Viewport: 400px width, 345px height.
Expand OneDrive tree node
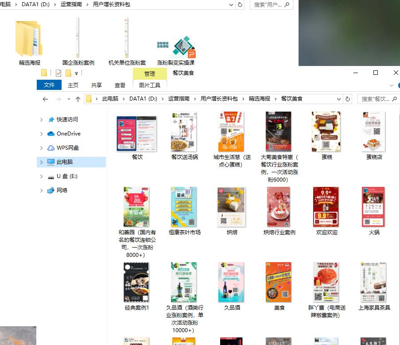click(x=41, y=134)
